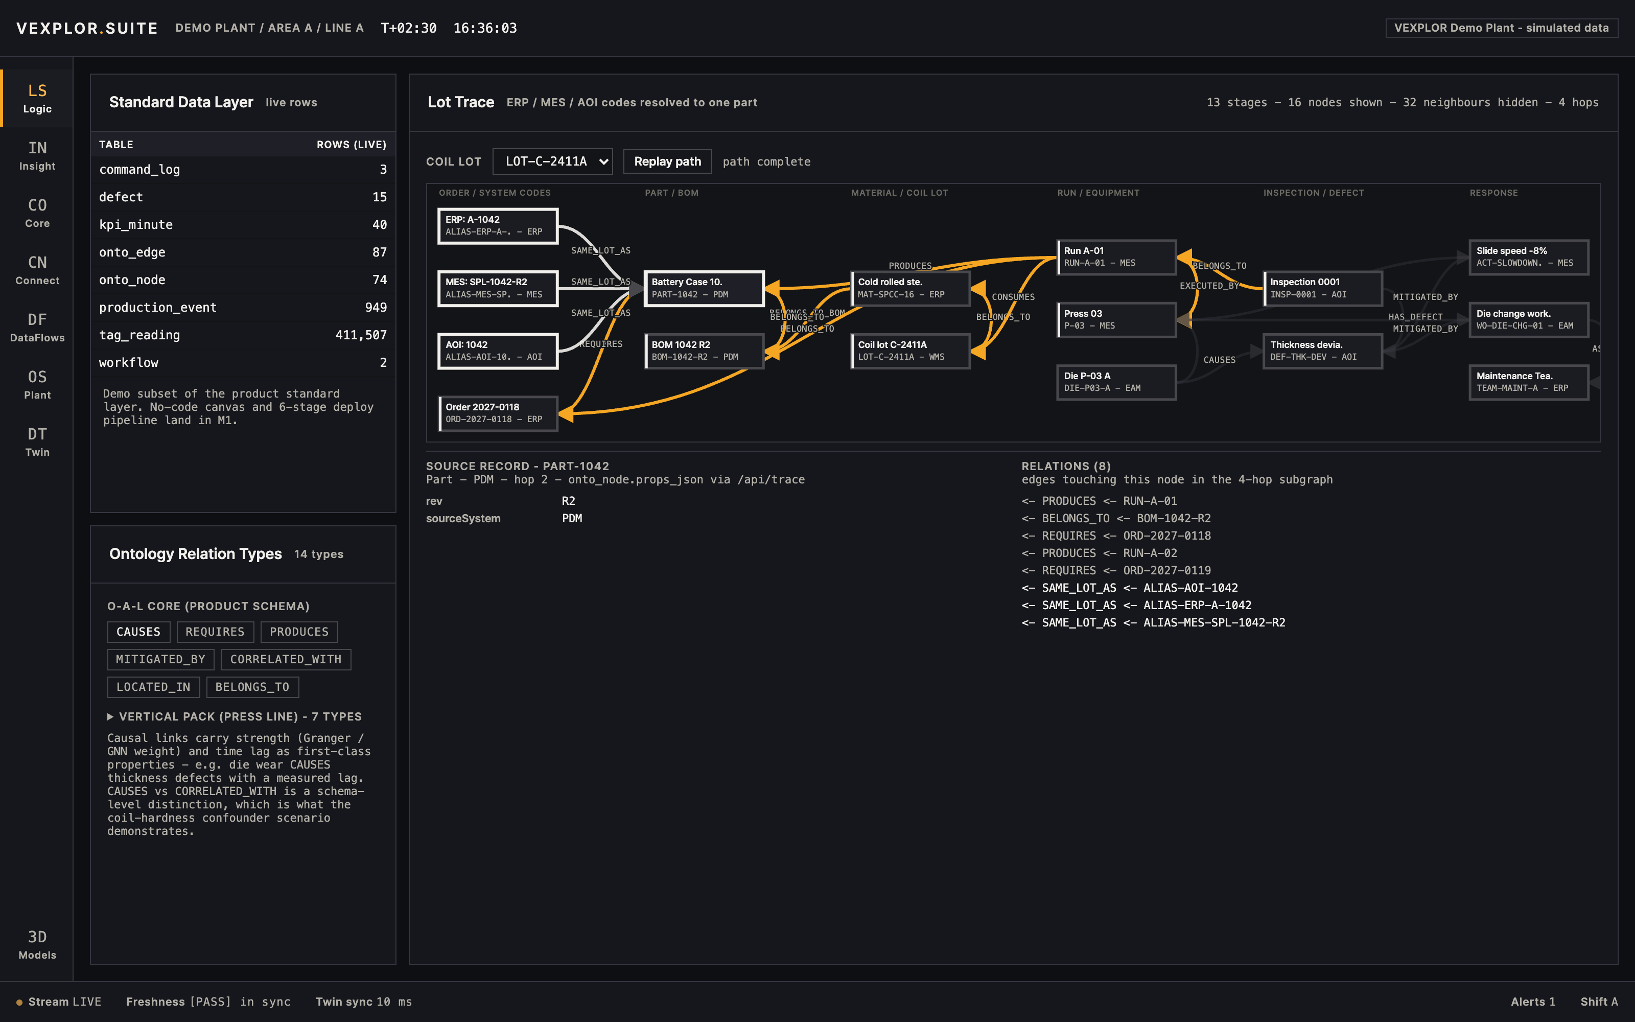Screen dimensions: 1635x1022
Task: Open the coil lot LOT-C-2411A dropdown
Action: [553, 161]
